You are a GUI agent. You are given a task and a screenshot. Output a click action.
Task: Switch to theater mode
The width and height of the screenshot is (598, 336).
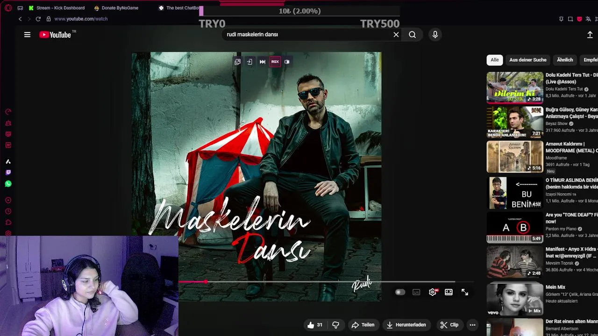448,292
